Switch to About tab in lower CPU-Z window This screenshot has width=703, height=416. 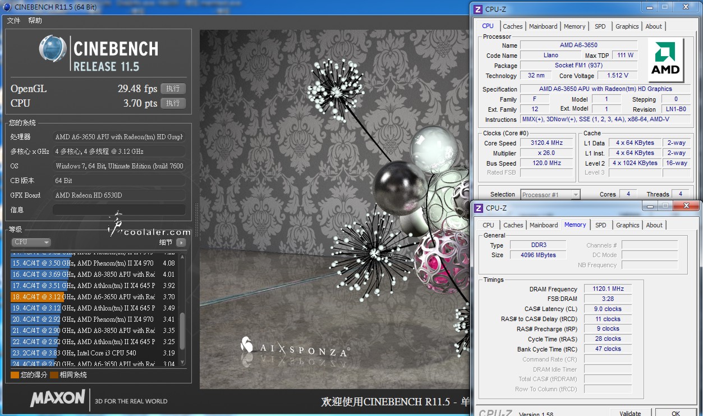click(x=654, y=225)
